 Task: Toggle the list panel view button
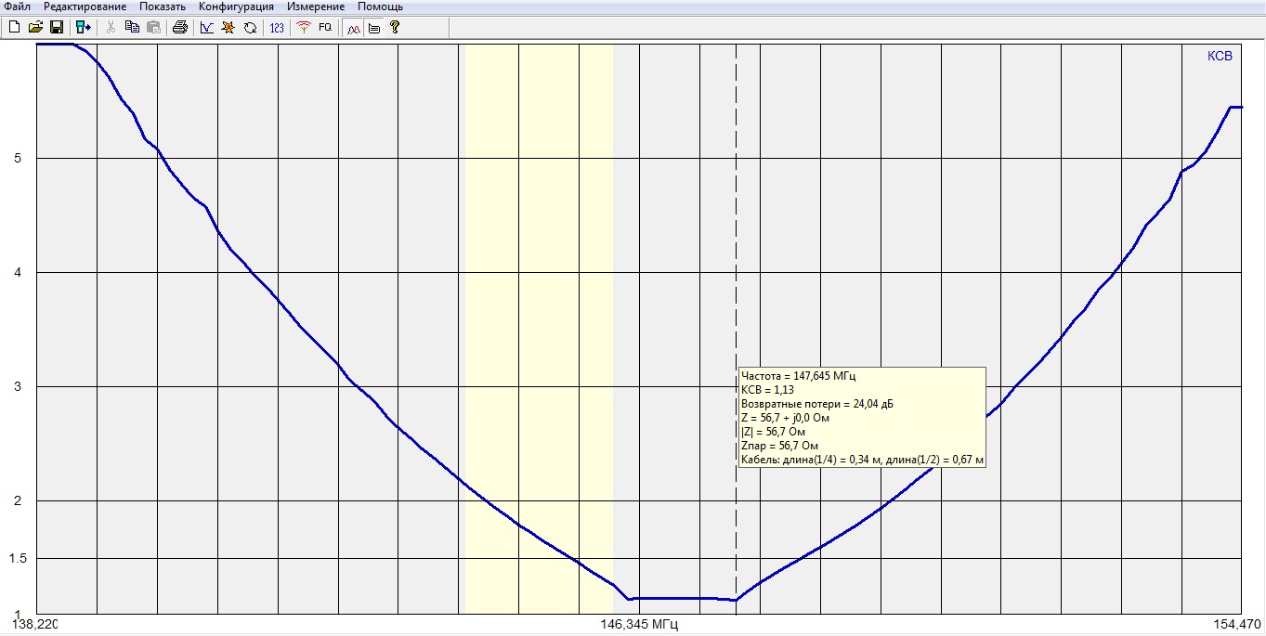(x=373, y=28)
